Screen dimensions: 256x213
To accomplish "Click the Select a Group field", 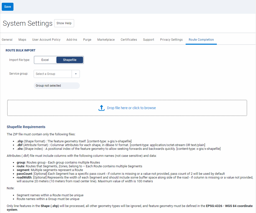I will click(x=53, y=74).
